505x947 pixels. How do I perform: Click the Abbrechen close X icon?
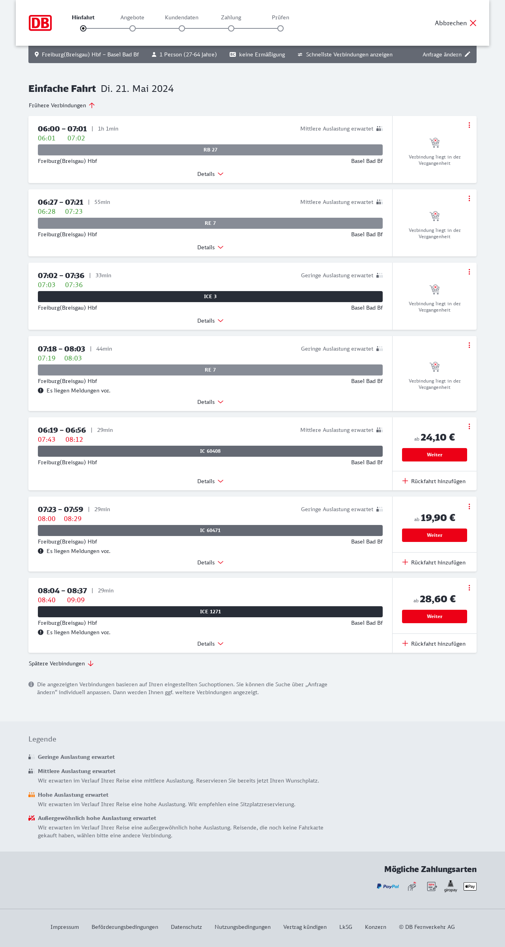tap(473, 23)
